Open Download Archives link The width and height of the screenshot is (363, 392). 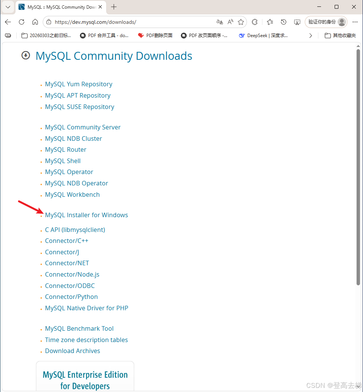click(73, 351)
